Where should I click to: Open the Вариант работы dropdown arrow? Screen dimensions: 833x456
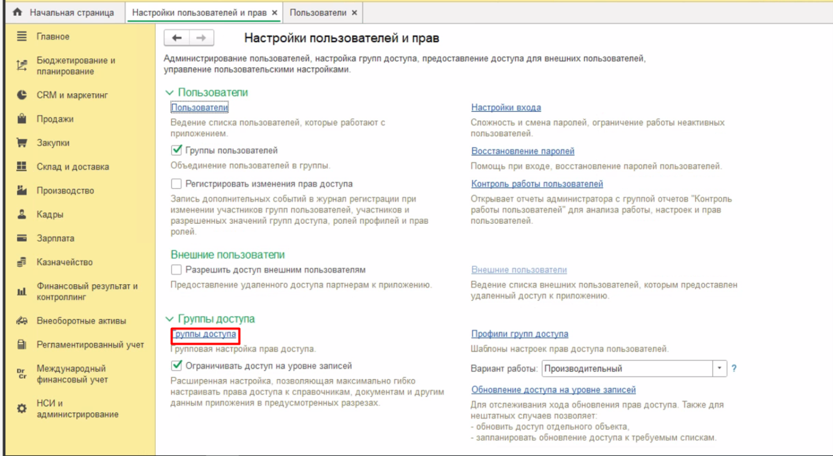719,368
